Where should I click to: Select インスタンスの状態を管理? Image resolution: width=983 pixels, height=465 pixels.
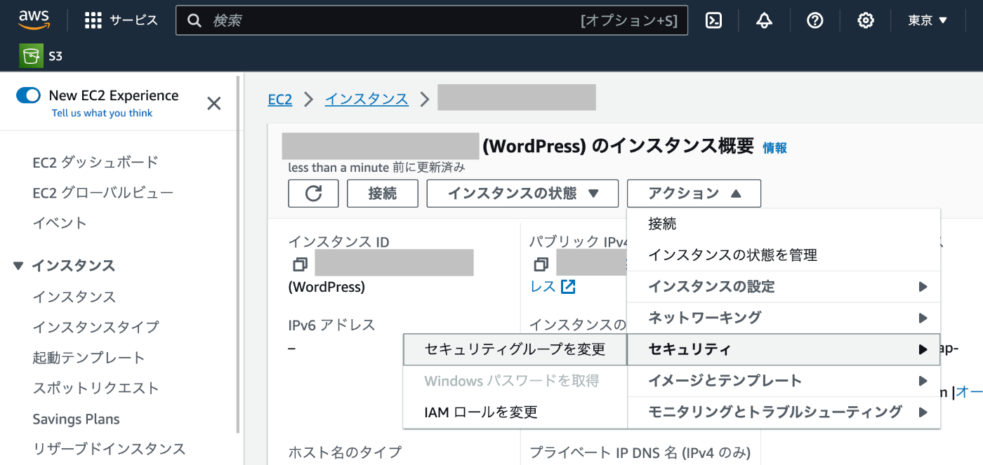tap(784, 255)
